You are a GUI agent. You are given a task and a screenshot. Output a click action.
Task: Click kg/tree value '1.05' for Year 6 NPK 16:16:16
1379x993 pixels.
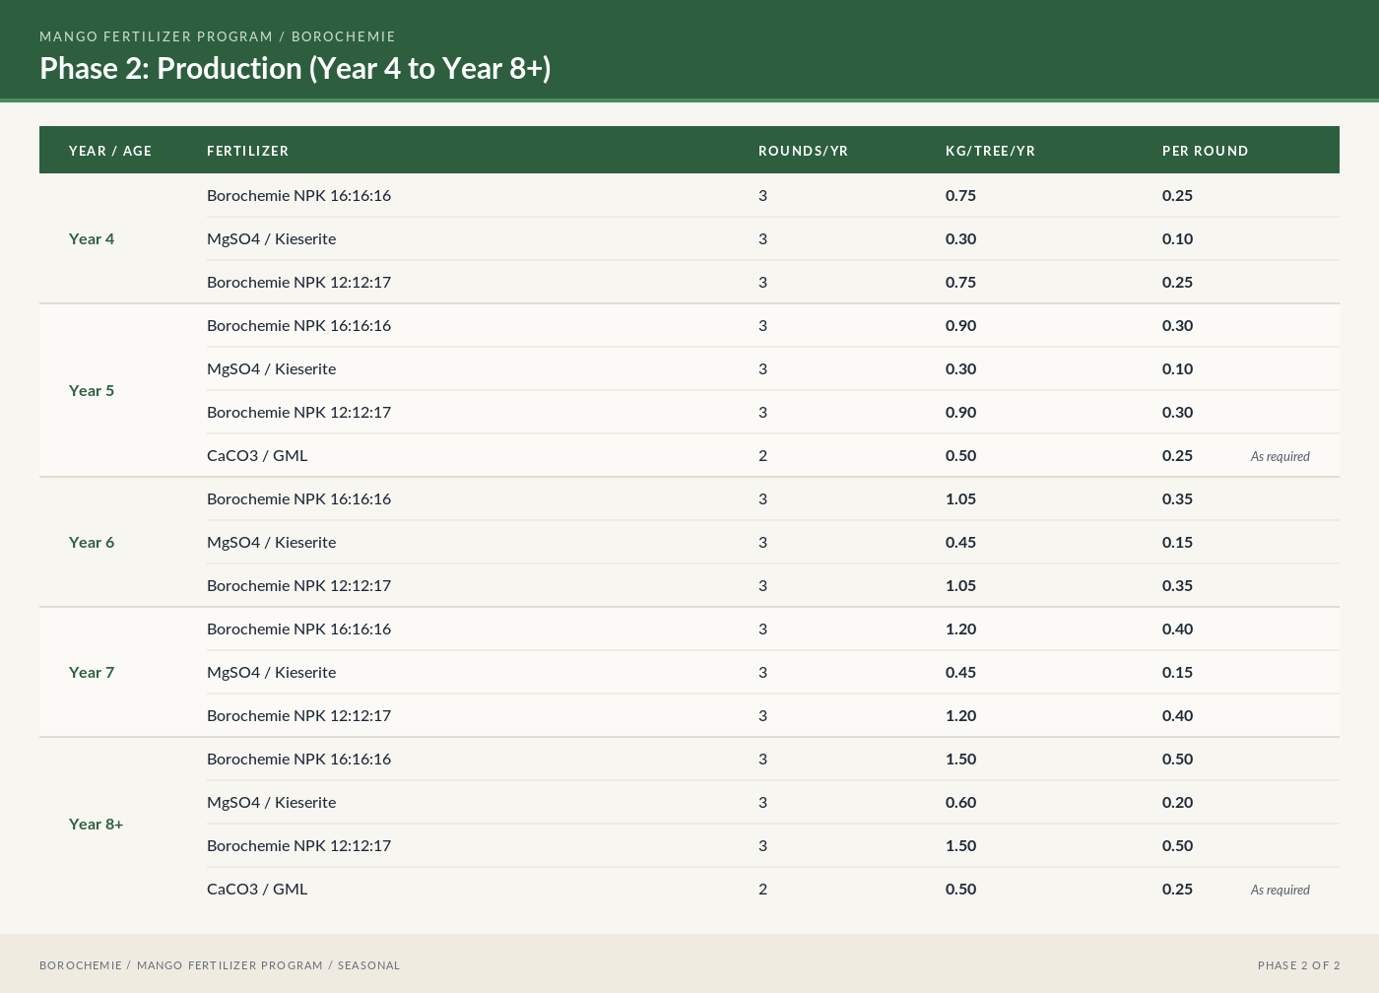(961, 498)
